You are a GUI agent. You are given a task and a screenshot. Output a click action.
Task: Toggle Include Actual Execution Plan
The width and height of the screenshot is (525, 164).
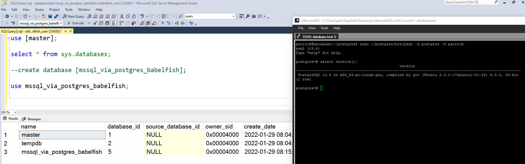pos(121,23)
